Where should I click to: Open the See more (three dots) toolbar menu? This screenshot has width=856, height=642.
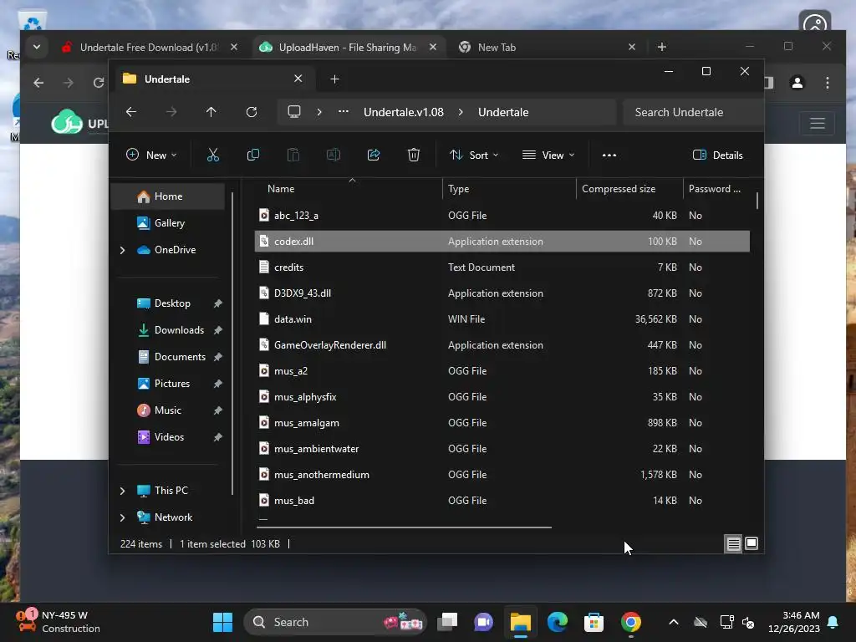click(609, 155)
